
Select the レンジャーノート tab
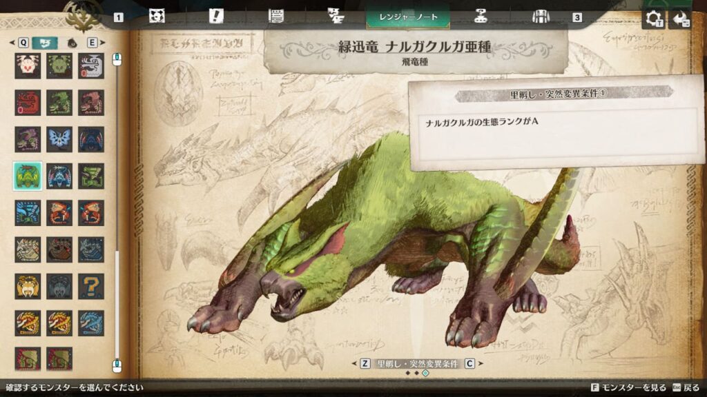coord(408,17)
